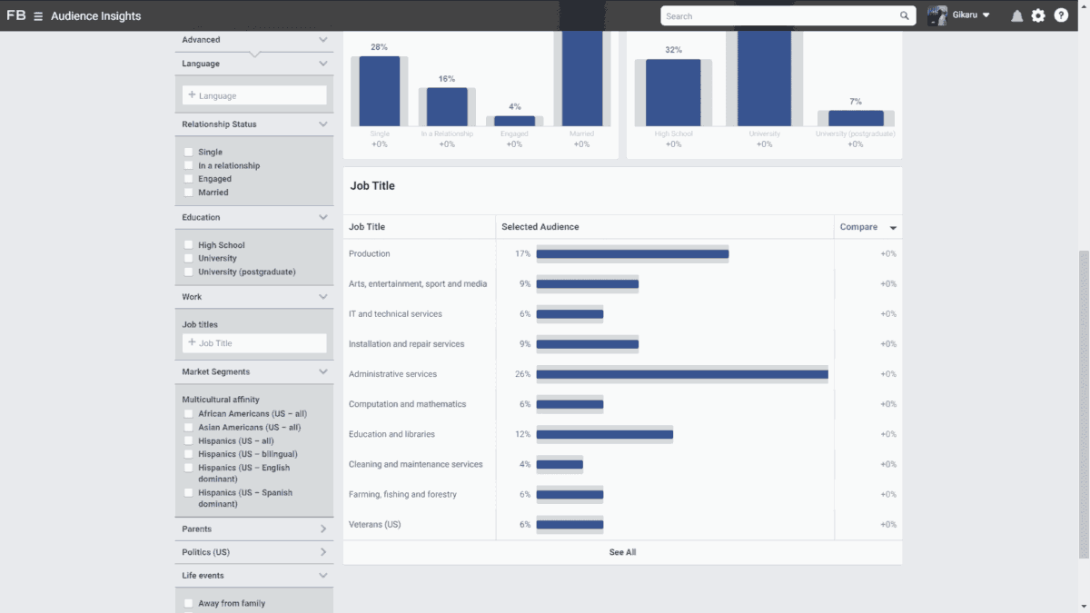The width and height of the screenshot is (1090, 613).
Task: Click the Job Title input field
Action: pos(254,342)
